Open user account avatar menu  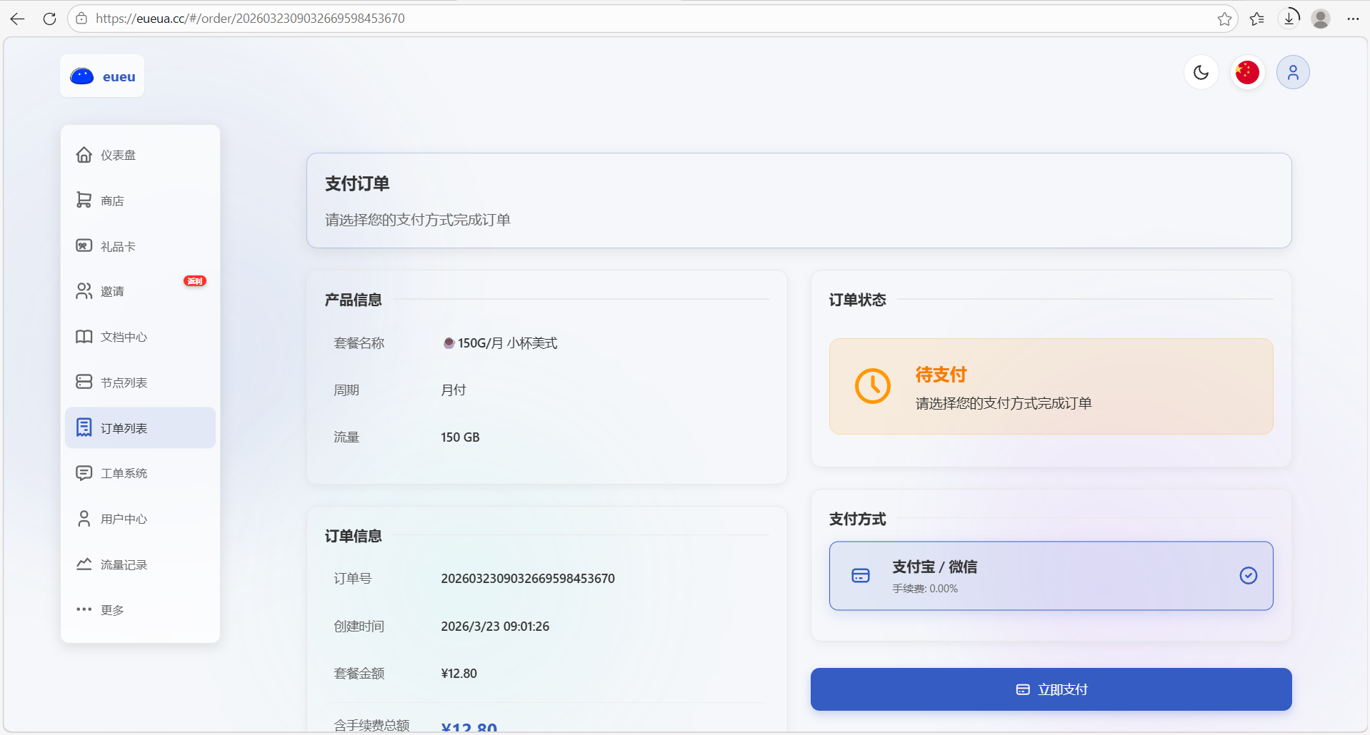tap(1293, 73)
